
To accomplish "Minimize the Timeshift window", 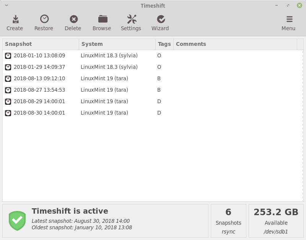I will (x=277, y=5).
